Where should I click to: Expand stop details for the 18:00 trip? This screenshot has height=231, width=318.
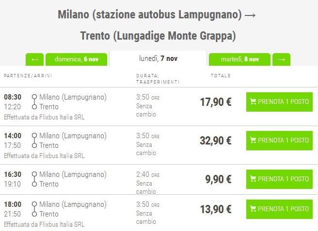[x=34, y=209]
